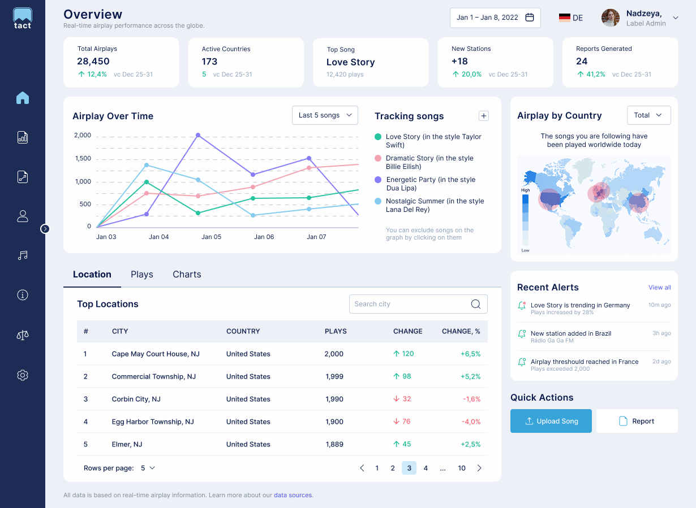Go to page 10
696x508 pixels.
(462, 468)
